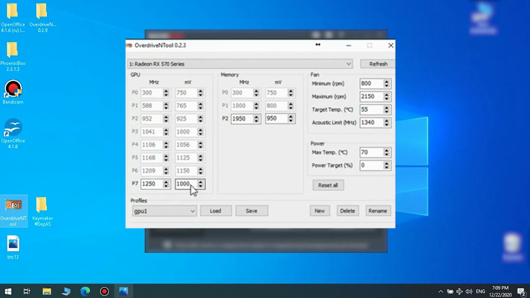Select the OverdriveNTool desktop shortcut

click(13, 211)
